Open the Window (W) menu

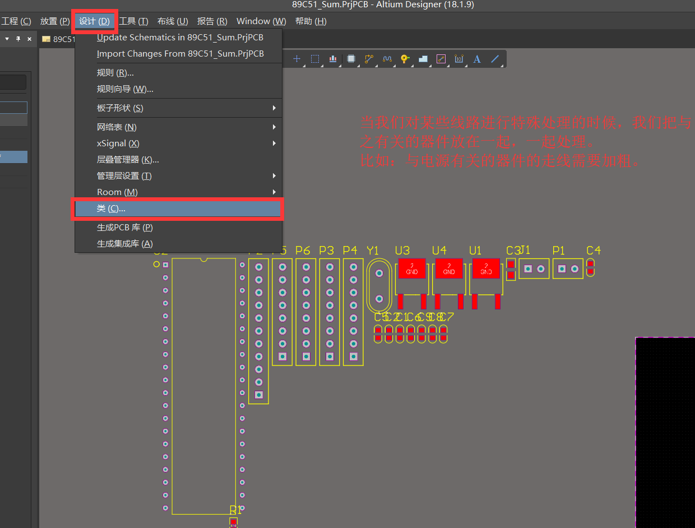[x=261, y=21]
